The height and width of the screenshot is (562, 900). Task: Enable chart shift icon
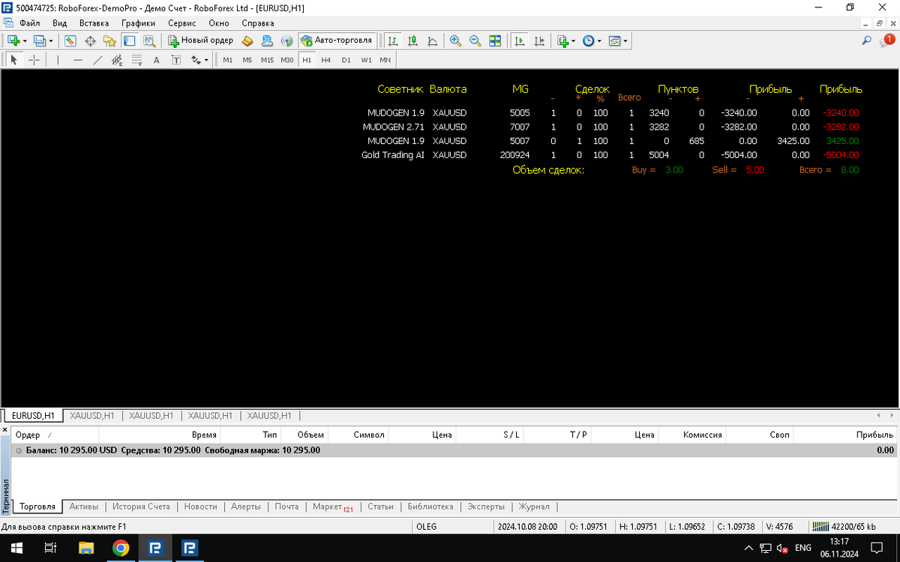[538, 40]
